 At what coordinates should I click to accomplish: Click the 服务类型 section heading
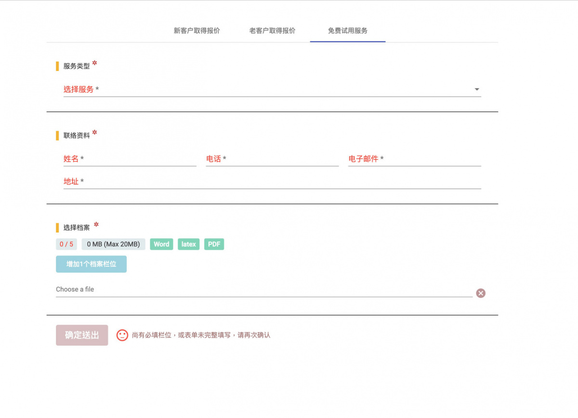pyautogui.click(x=77, y=66)
